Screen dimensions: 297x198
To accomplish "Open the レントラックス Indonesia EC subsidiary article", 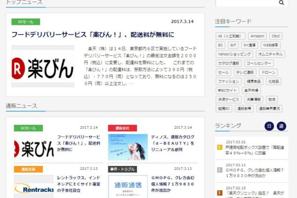I will (79, 184).
